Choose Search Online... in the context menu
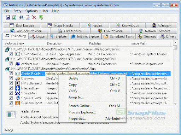Viewport: 181px width, 135px height. pyautogui.click(x=92, y=106)
